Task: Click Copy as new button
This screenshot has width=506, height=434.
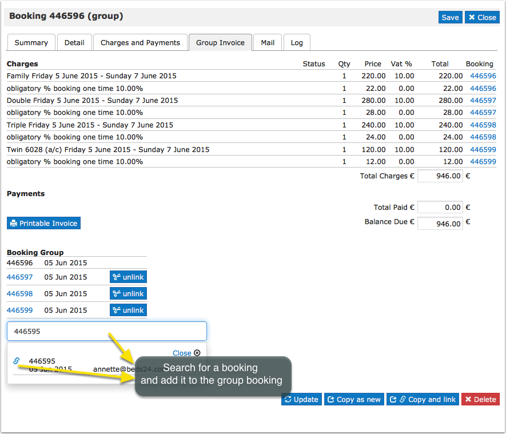Action: point(354,399)
